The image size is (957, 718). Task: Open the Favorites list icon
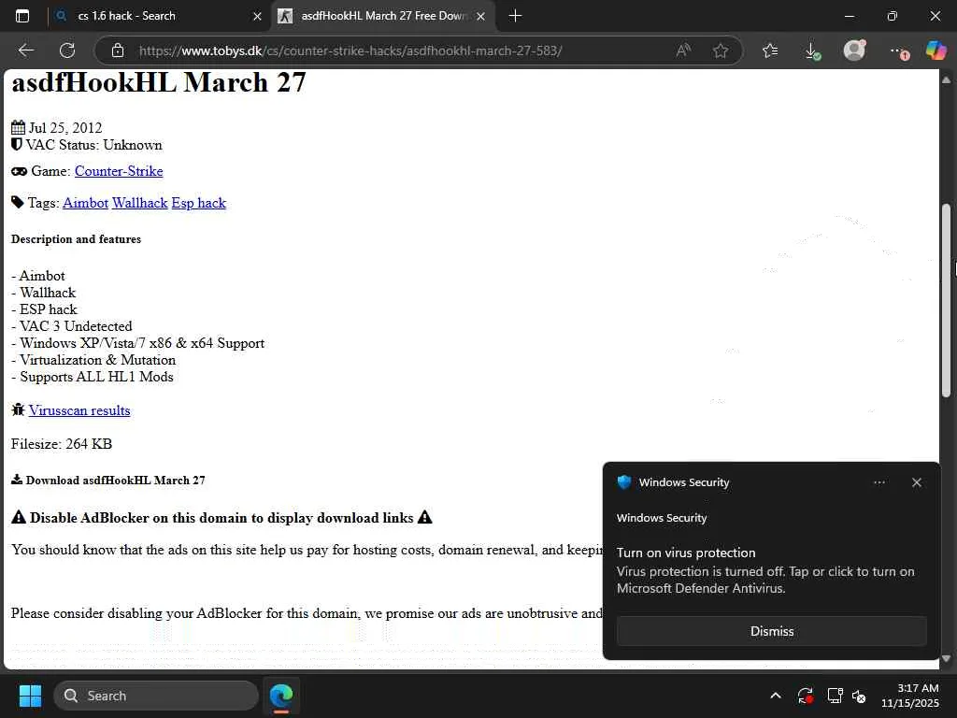[770, 50]
